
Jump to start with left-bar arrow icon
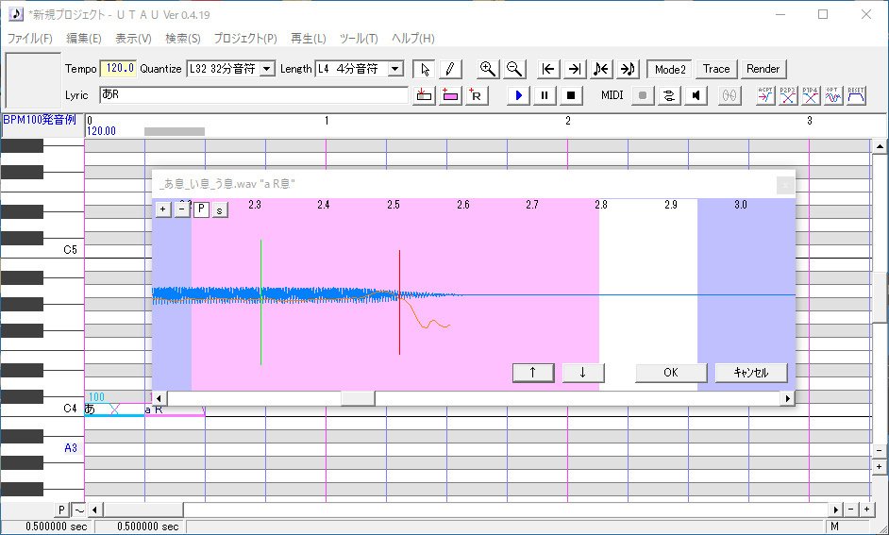click(x=548, y=69)
